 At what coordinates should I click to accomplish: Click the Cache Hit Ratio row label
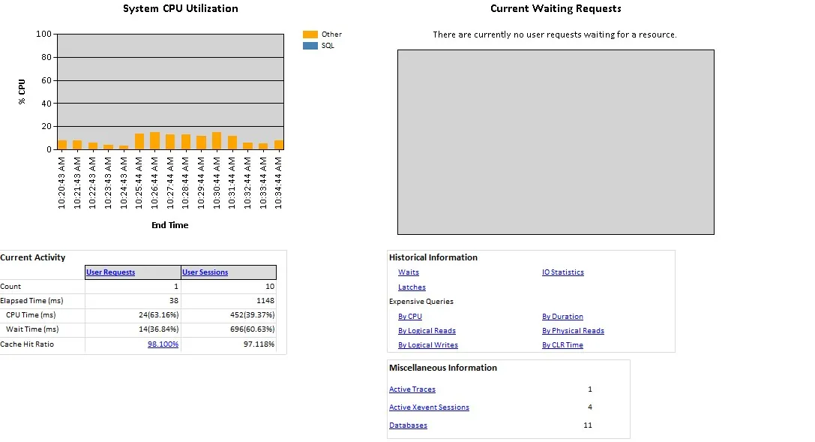27,344
